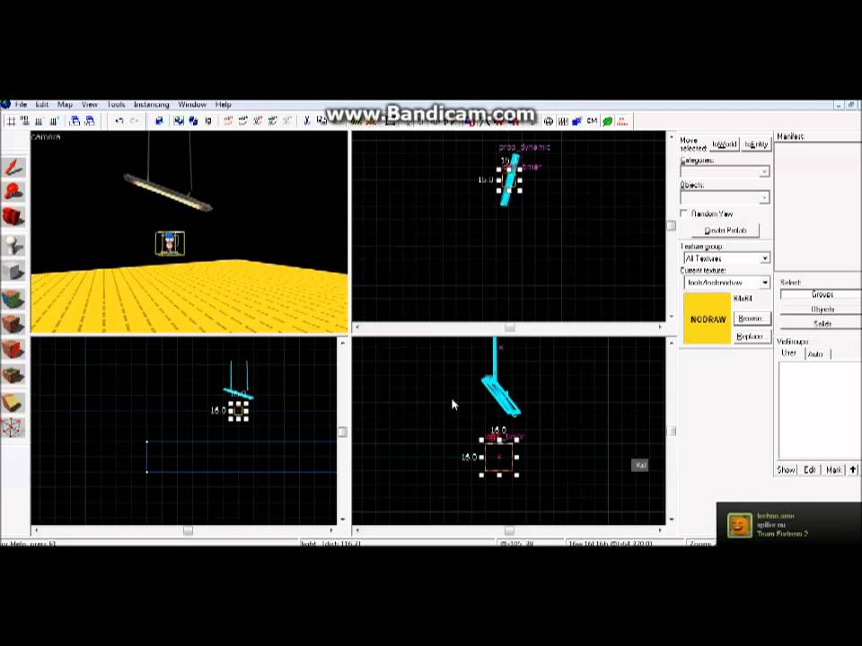This screenshot has height=646, width=862.
Task: Open the Help menu
Action: pos(224,104)
